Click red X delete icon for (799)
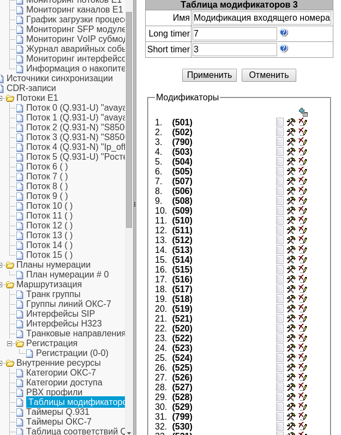This screenshot has width=341, height=435. tap(303, 416)
